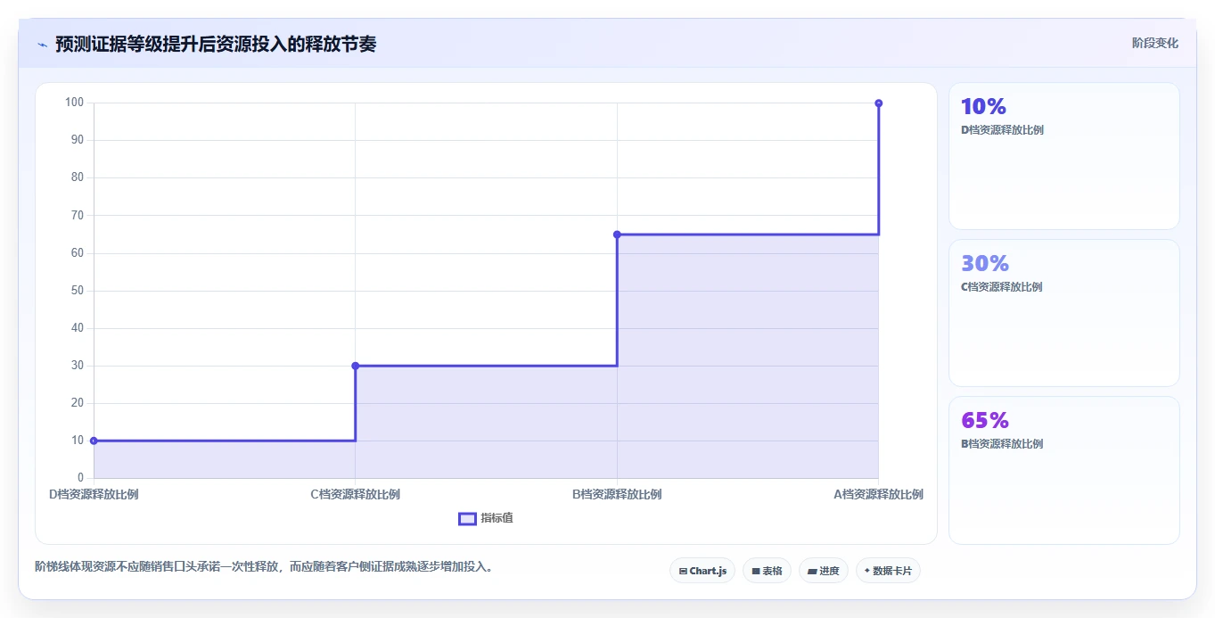Click the 进度 tag pill
The image size is (1215, 618).
(x=824, y=571)
